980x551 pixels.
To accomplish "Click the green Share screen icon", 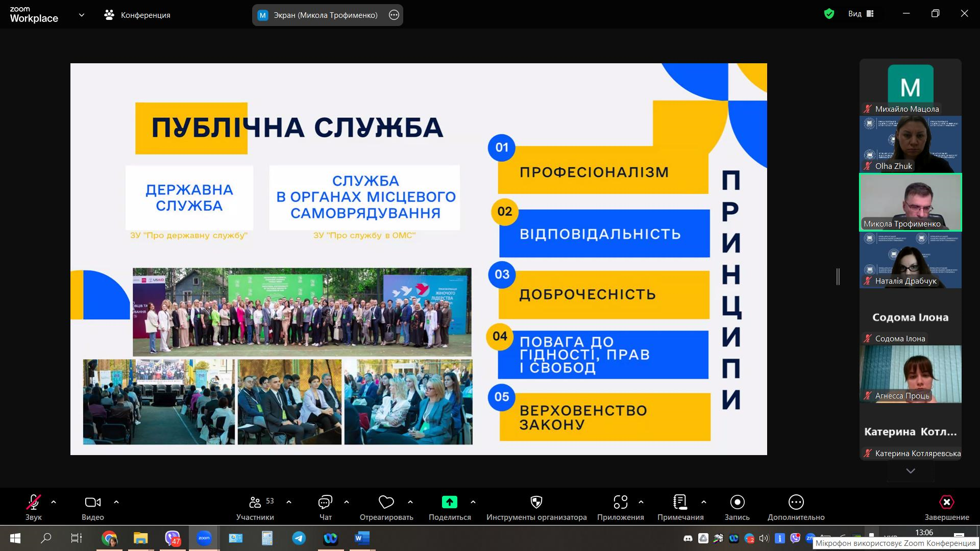I will point(449,503).
